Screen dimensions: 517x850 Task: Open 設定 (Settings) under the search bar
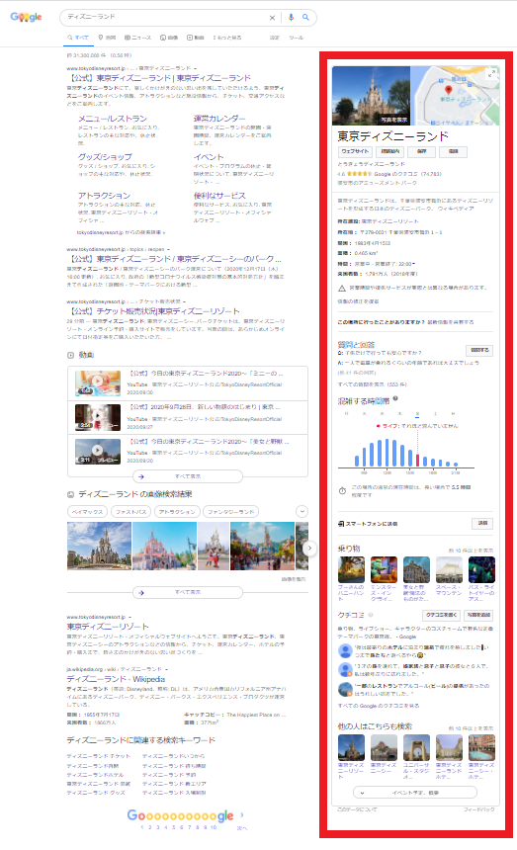275,38
